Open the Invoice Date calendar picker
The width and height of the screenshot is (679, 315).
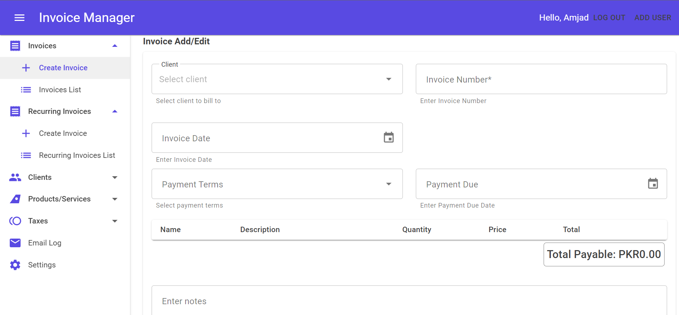click(x=389, y=137)
